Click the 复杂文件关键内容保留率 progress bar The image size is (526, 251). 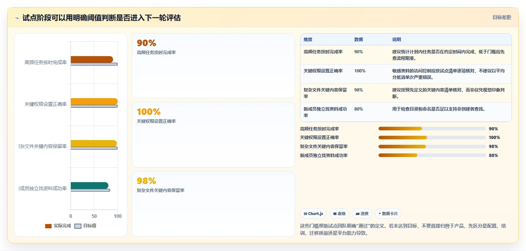click(x=432, y=147)
